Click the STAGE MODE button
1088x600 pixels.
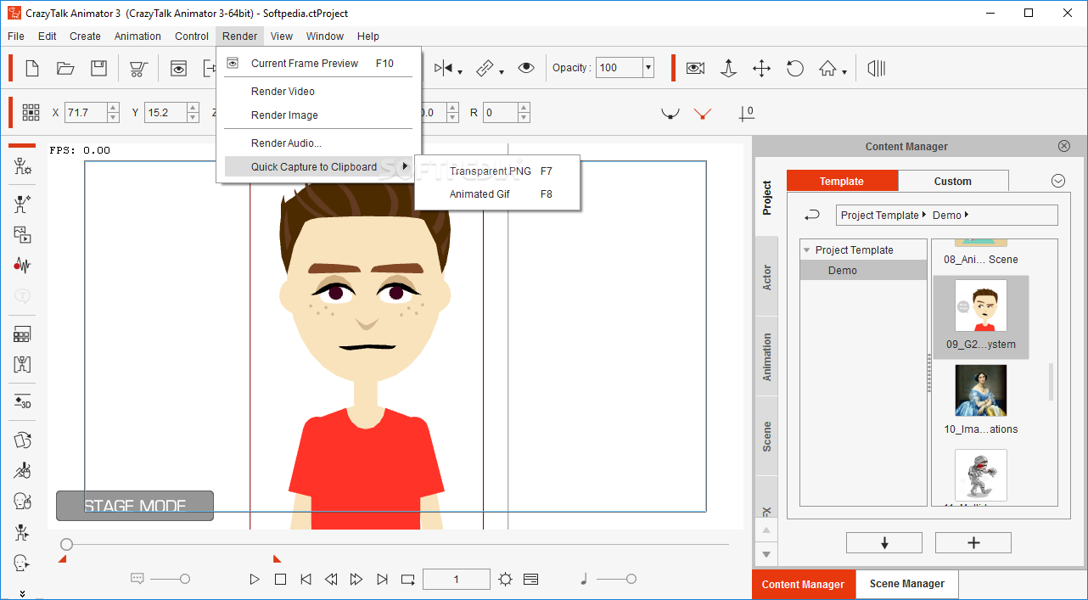[x=135, y=506]
